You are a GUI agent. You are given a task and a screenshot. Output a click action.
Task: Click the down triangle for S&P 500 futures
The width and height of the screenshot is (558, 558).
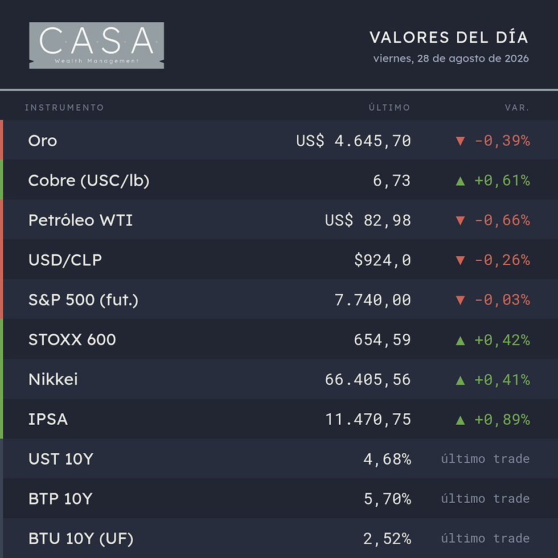(x=460, y=301)
